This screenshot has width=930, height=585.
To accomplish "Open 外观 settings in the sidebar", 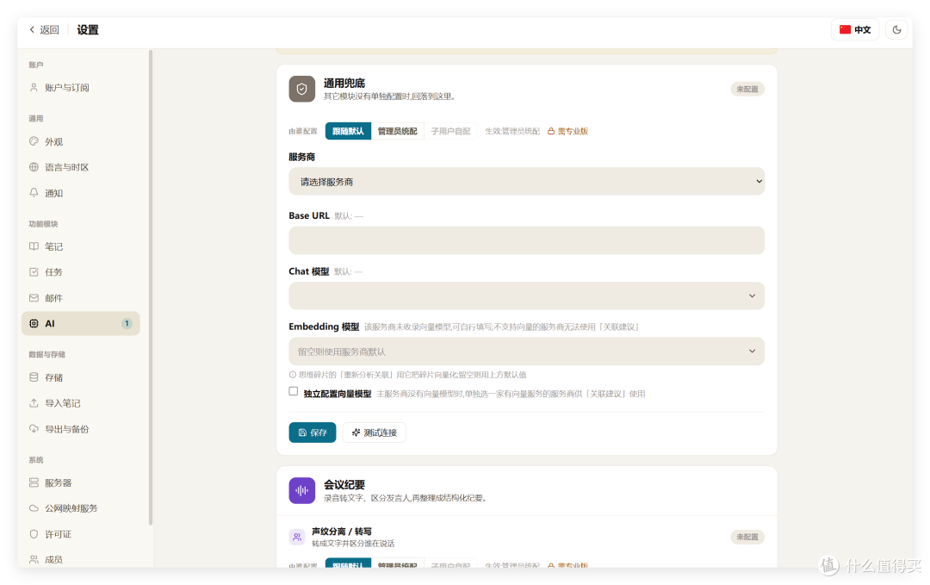I will tap(81, 142).
